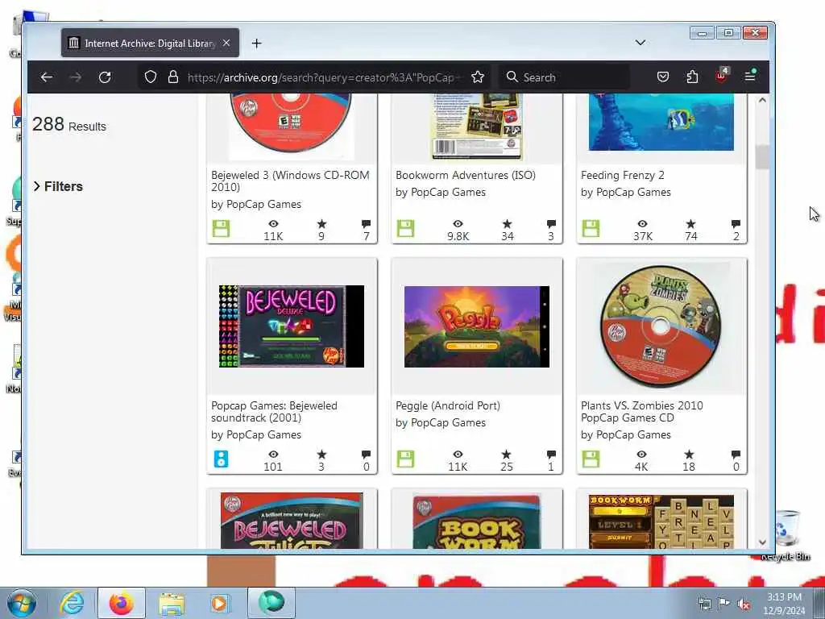
Task: Go back with the browser back arrow
Action: pos(46,77)
